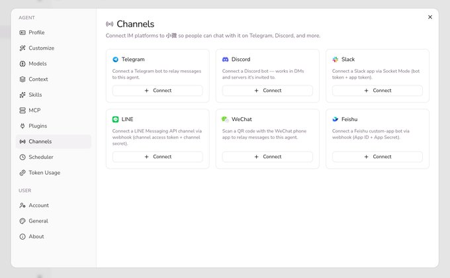This screenshot has height=278, width=450.
Task: Open Account settings
Action: tap(54, 205)
